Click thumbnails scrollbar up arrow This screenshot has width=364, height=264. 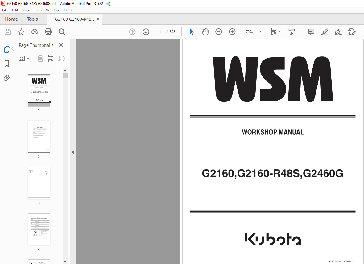click(x=65, y=70)
